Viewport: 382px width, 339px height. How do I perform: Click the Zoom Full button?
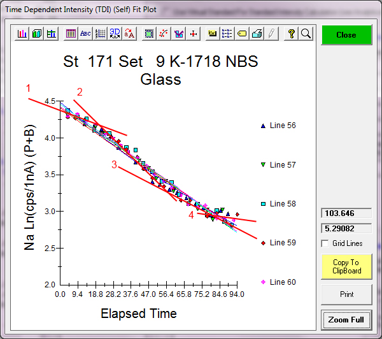pos(346,319)
